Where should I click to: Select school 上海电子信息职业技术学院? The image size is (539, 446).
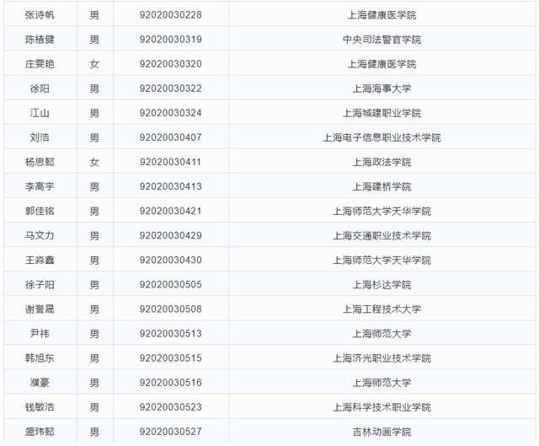tap(382, 137)
